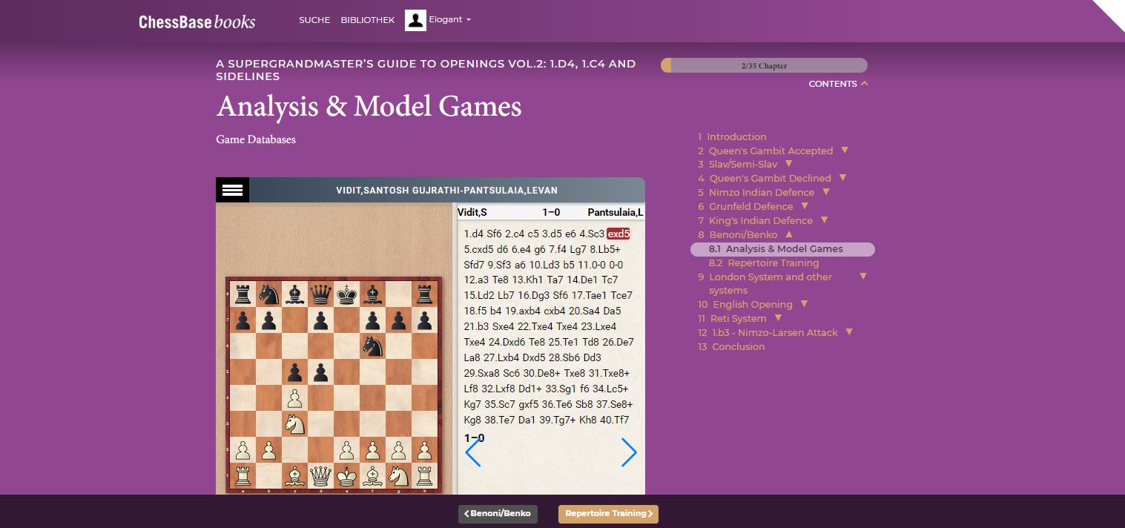The width and height of the screenshot is (1125, 528).
Task: Jump to final move 40.Tf7
Action: 614,420
